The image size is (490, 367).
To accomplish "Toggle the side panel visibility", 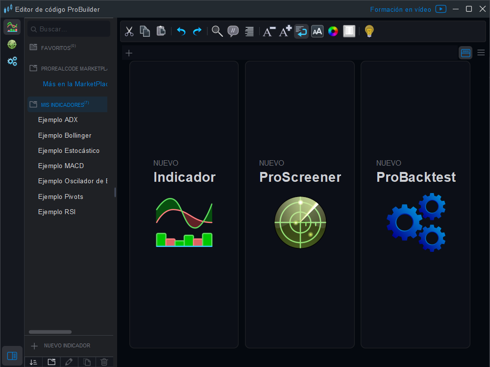I will [x=12, y=356].
